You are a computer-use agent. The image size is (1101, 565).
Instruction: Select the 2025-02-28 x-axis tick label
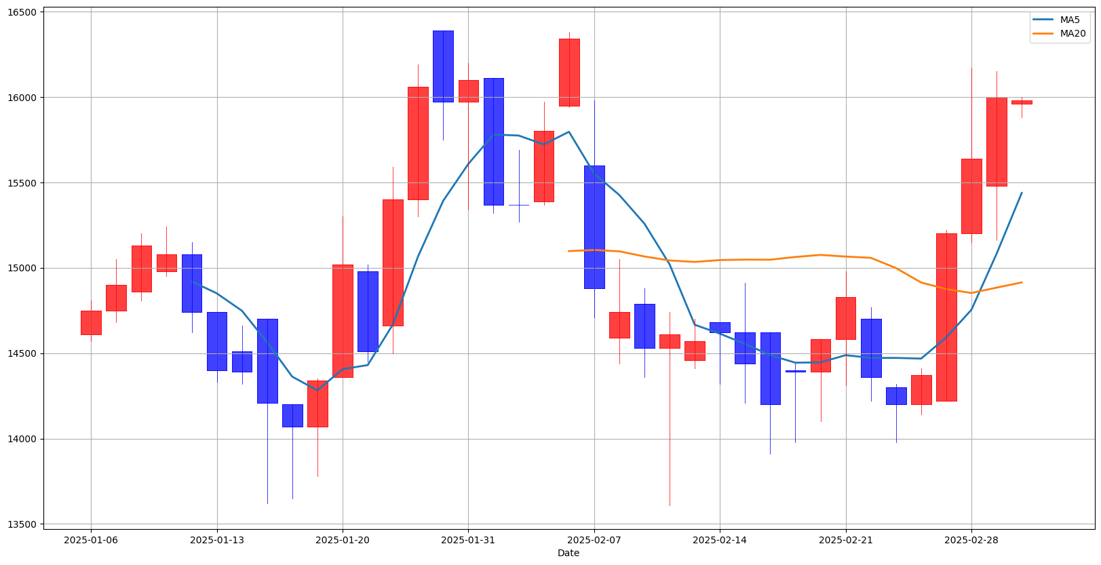coord(971,540)
